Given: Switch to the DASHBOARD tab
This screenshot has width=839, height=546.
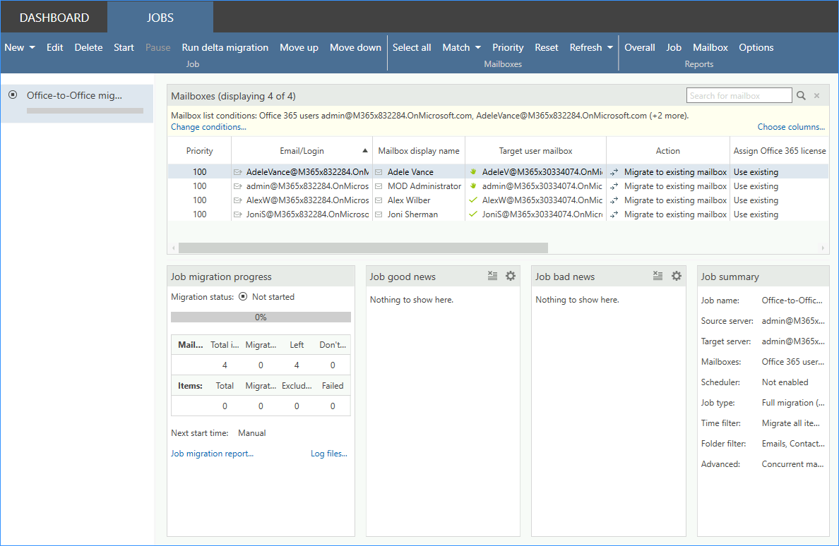Looking at the screenshot, I should [54, 18].
